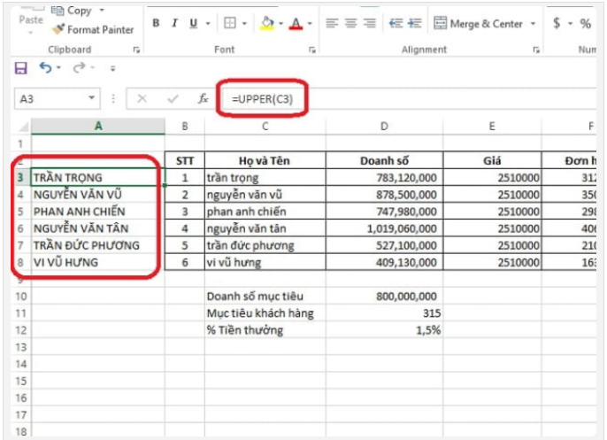Image resolution: width=607 pixels, height=440 pixels.
Task: Cancel formula entry with X icon
Action: click(142, 99)
